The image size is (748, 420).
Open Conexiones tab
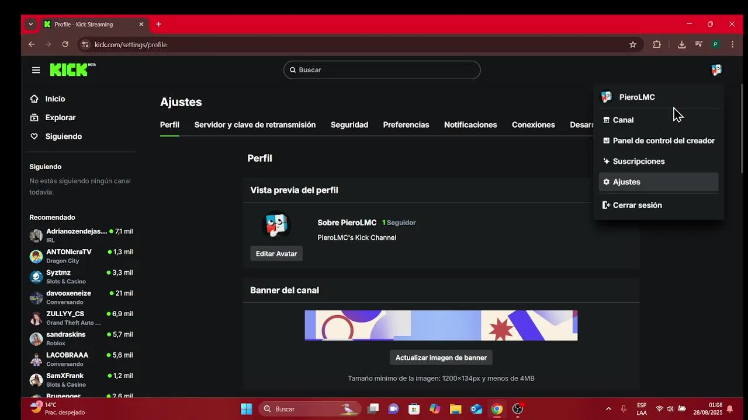point(534,125)
